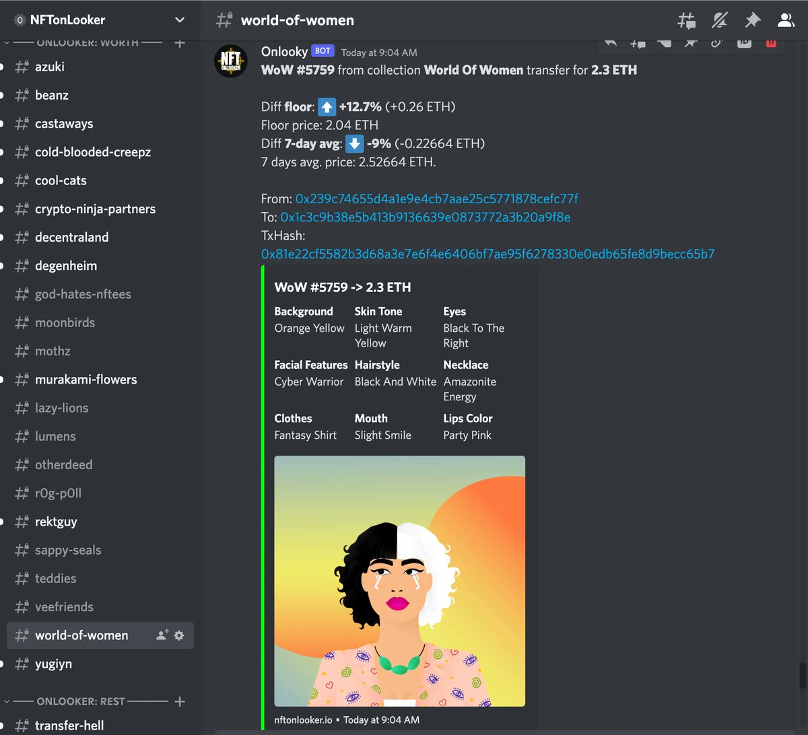Open the r0g-p0ll channel
This screenshot has height=735, width=808.
point(100,493)
